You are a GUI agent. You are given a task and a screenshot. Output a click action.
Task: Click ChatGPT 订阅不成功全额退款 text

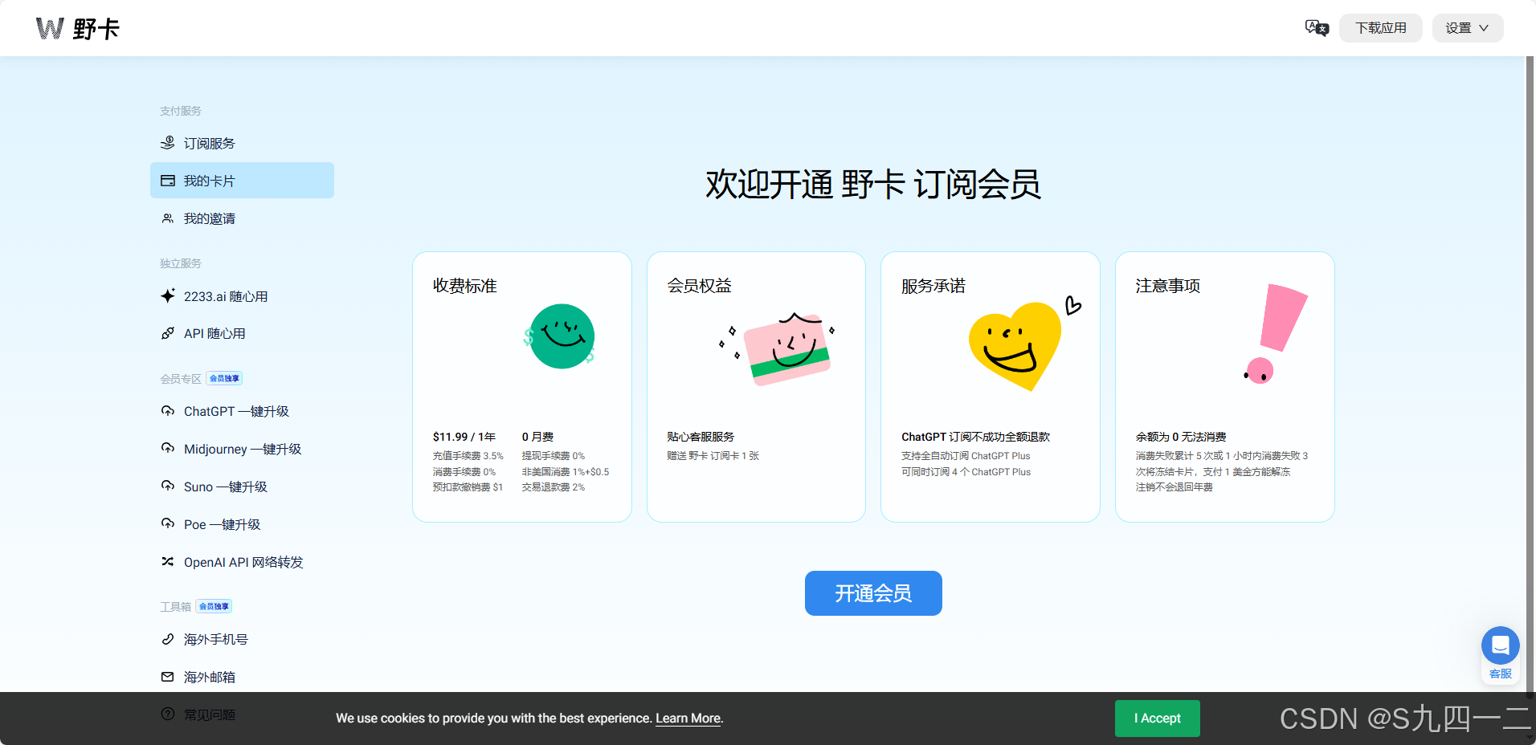(975, 437)
